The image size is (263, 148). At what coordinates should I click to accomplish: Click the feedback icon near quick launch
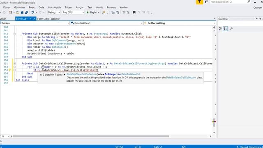click(206, 2)
